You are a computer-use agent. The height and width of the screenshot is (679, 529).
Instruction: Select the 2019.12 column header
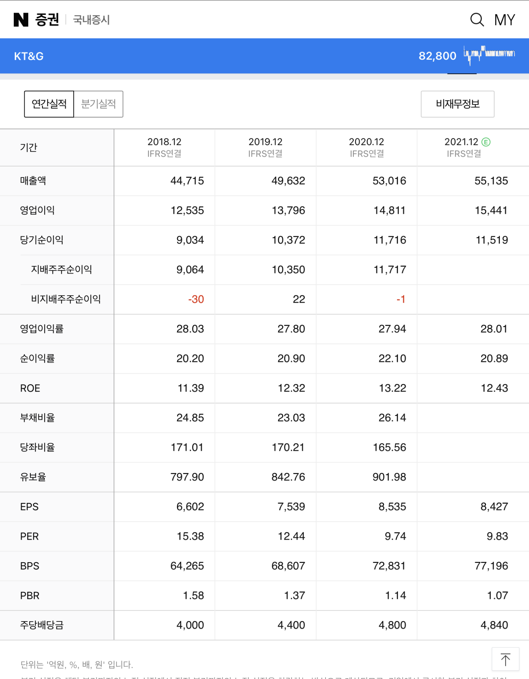265,147
